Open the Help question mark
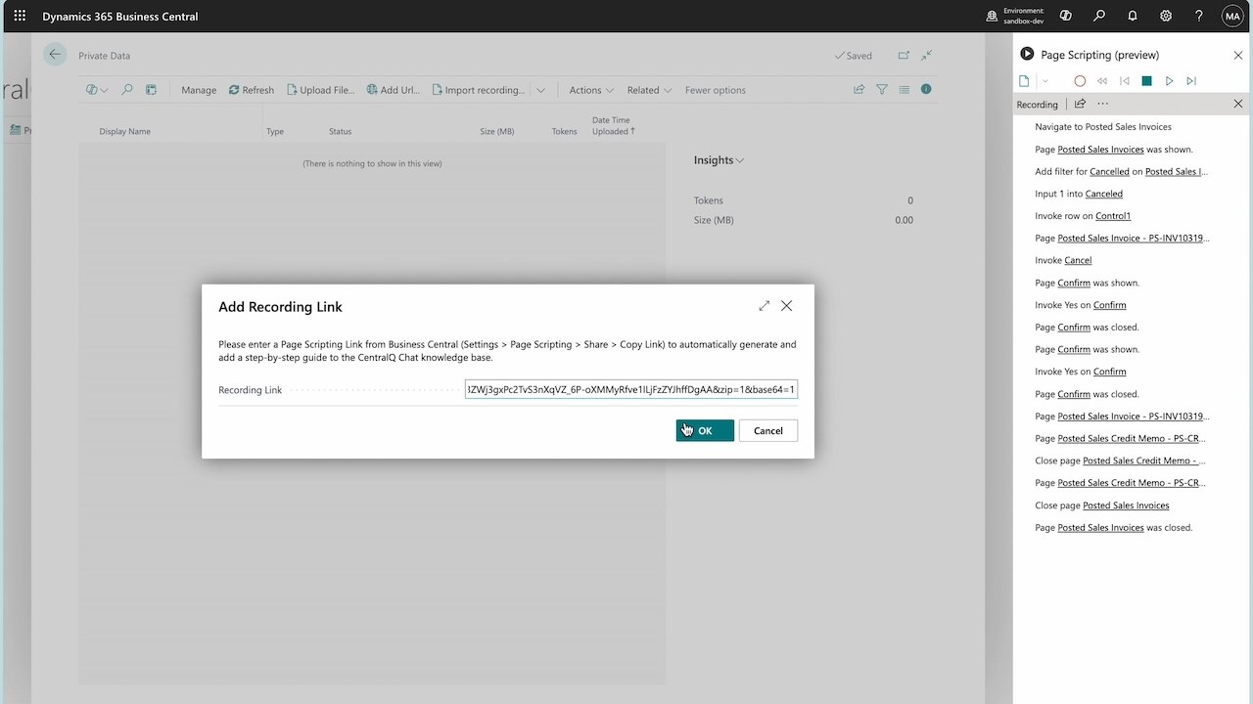Viewport: 1253px width, 704px height. [1199, 16]
